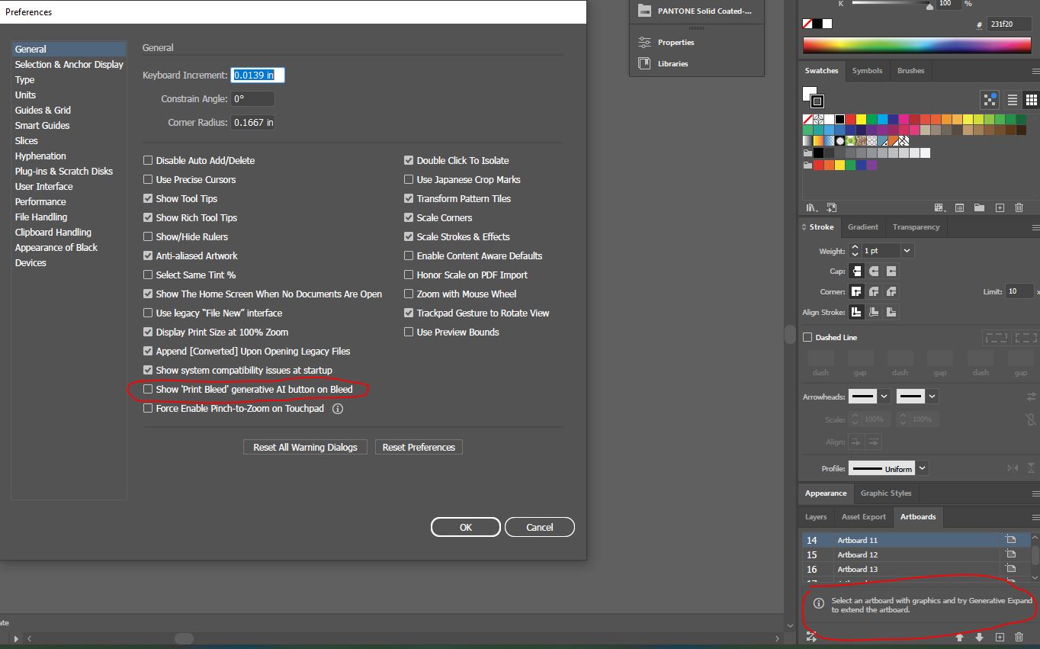The image size is (1040, 649).
Task: Enable Use Preview Bounds
Action: [x=409, y=332]
